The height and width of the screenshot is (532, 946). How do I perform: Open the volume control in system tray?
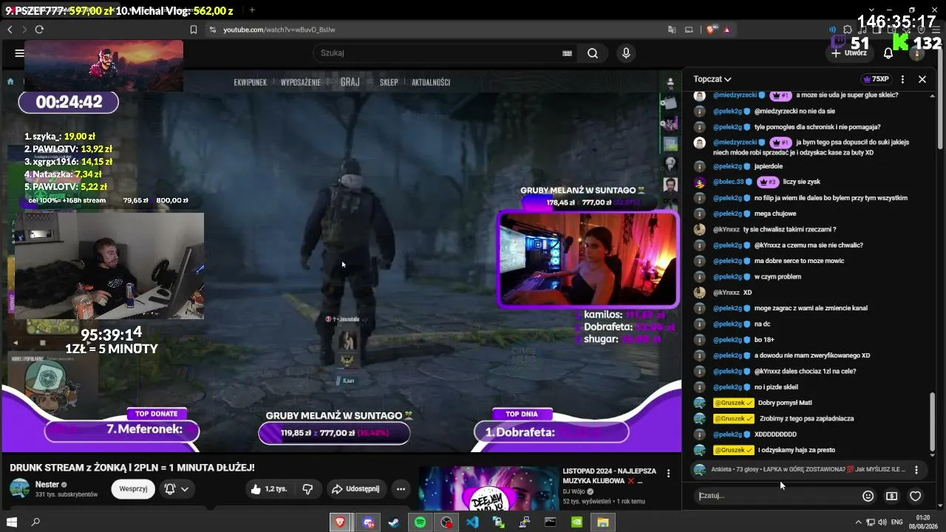[882, 522]
